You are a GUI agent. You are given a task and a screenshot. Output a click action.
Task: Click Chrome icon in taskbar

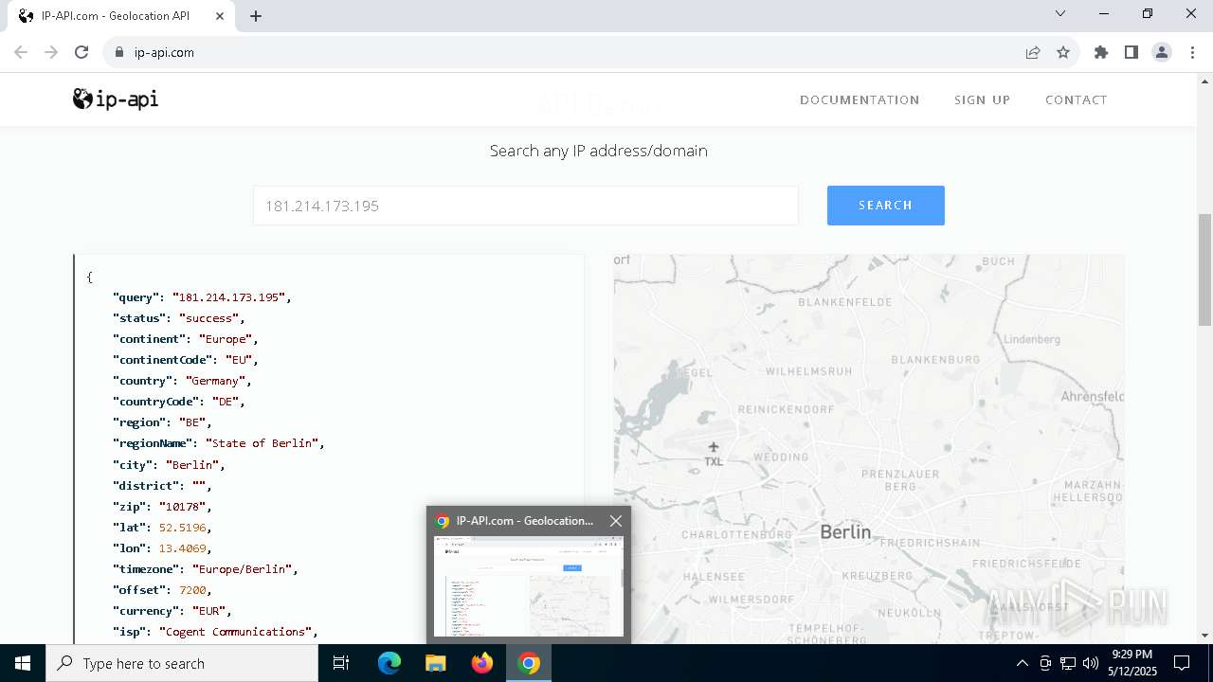529,663
